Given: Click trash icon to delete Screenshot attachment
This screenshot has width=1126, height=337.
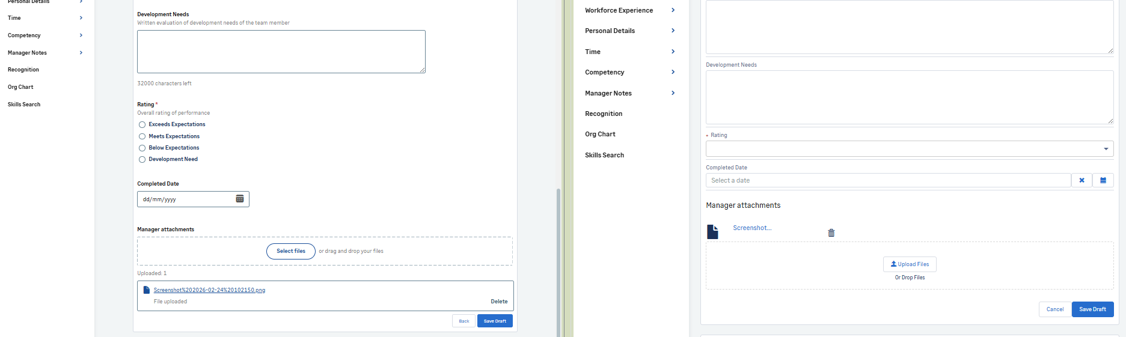Looking at the screenshot, I should pos(831,233).
